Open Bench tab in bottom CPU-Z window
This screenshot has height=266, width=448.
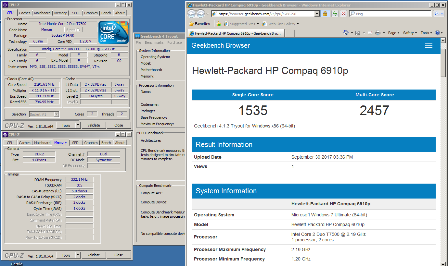tap(106, 143)
